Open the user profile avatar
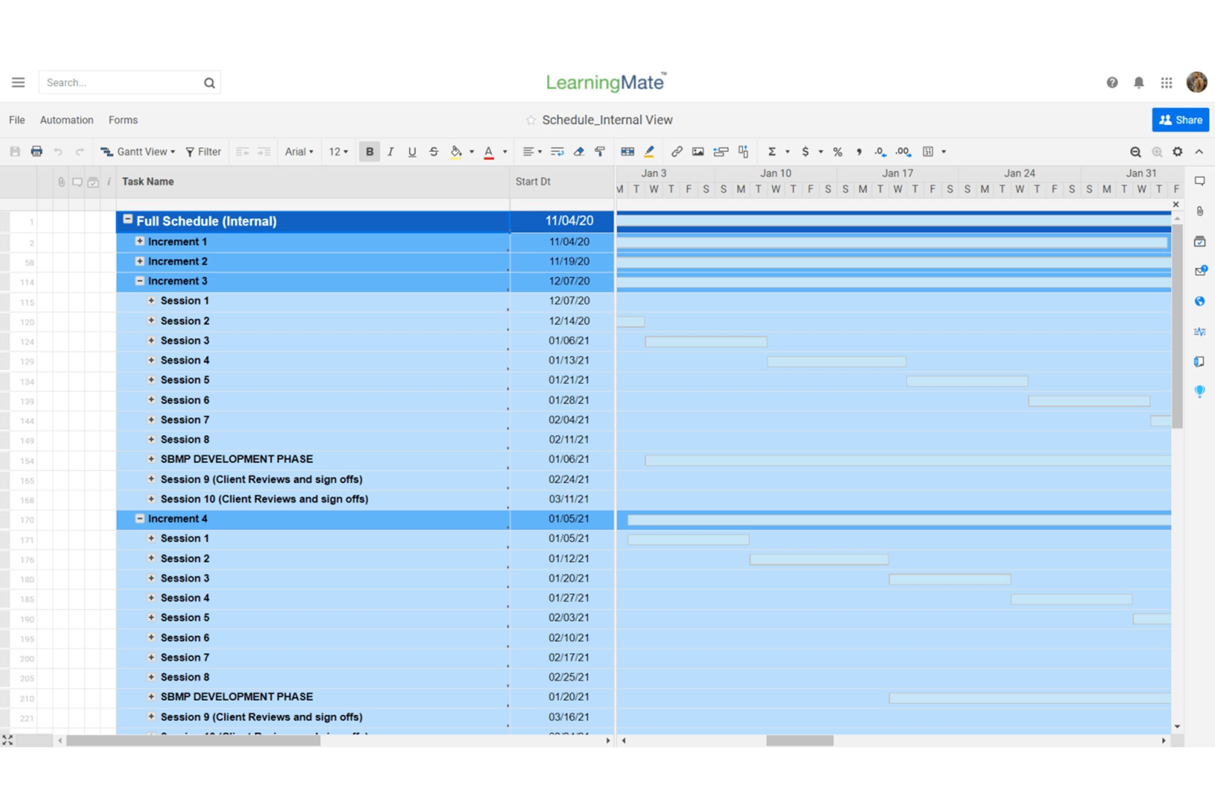 [x=1196, y=82]
